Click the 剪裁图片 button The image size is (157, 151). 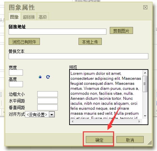pyautogui.click(x=121, y=31)
